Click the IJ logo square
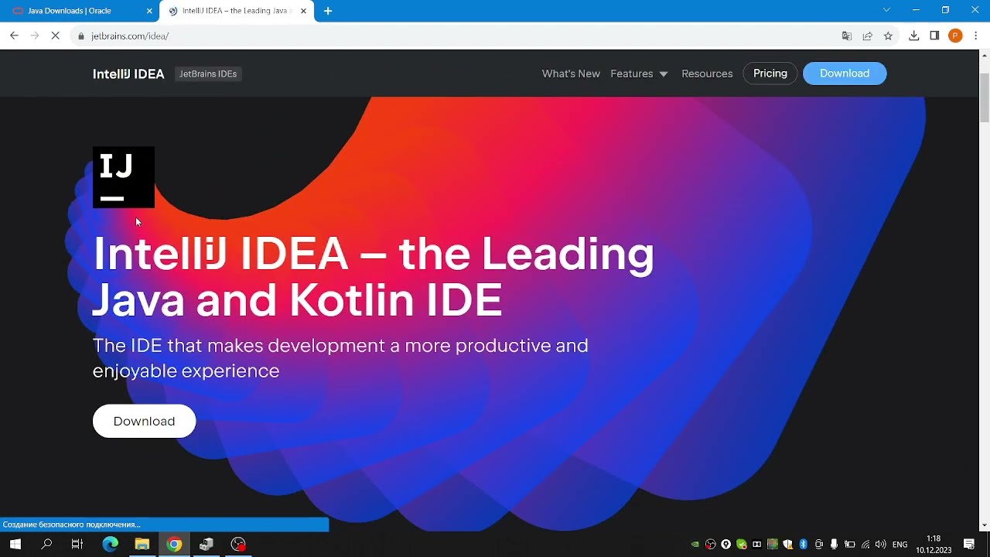This screenshot has width=990, height=557. (x=124, y=177)
